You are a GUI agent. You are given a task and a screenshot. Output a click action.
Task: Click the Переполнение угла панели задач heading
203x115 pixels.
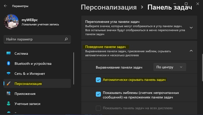(x=112, y=22)
